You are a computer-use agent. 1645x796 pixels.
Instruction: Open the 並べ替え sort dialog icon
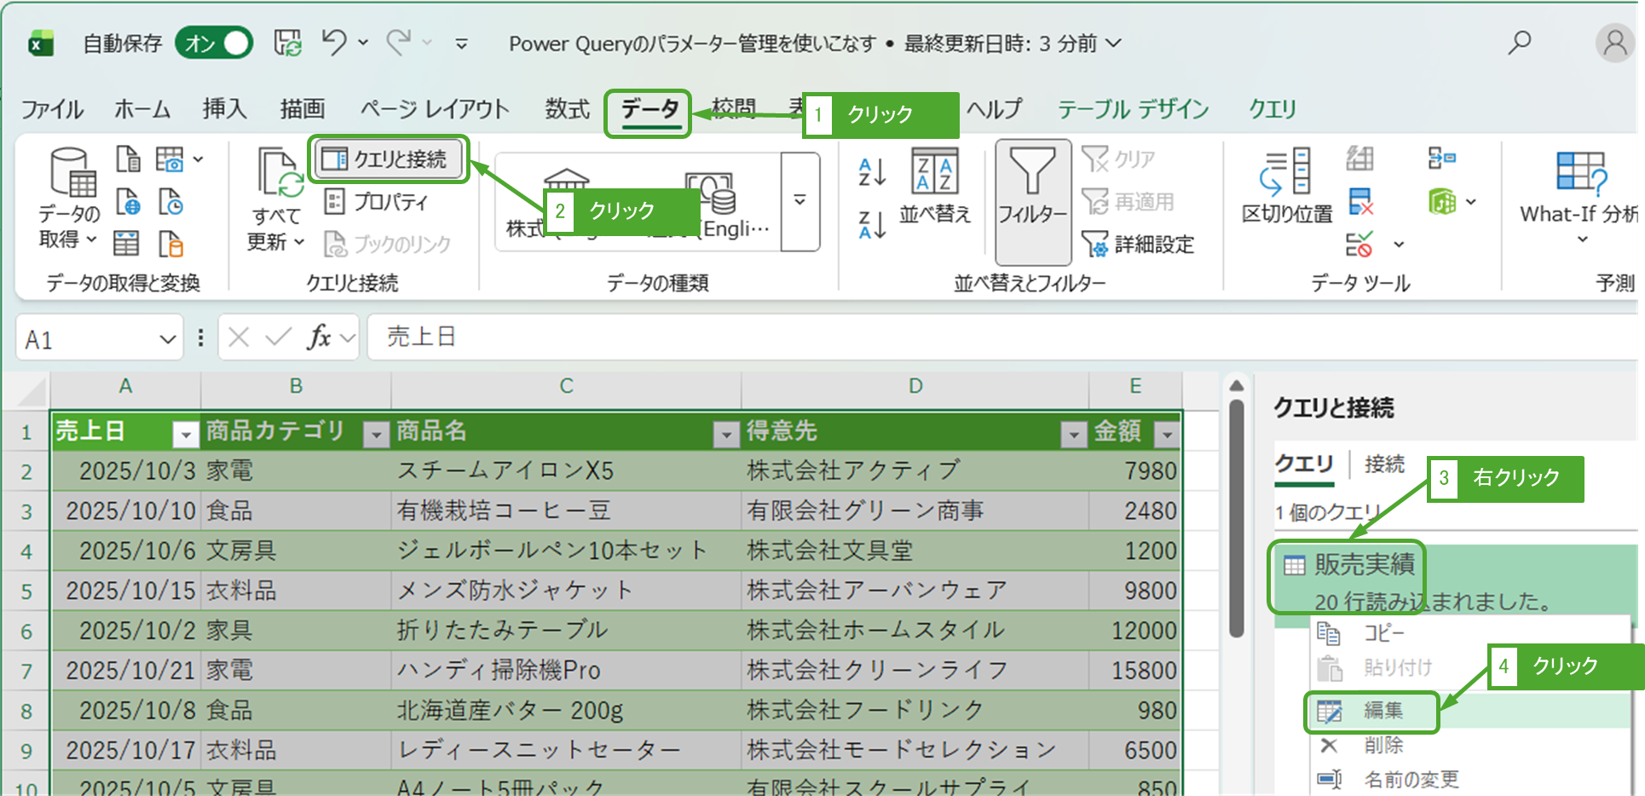934,172
